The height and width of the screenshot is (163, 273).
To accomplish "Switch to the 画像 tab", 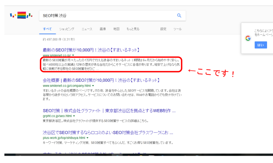I will point(103,29).
